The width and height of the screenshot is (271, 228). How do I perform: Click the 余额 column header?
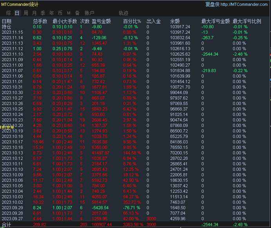[175, 21]
